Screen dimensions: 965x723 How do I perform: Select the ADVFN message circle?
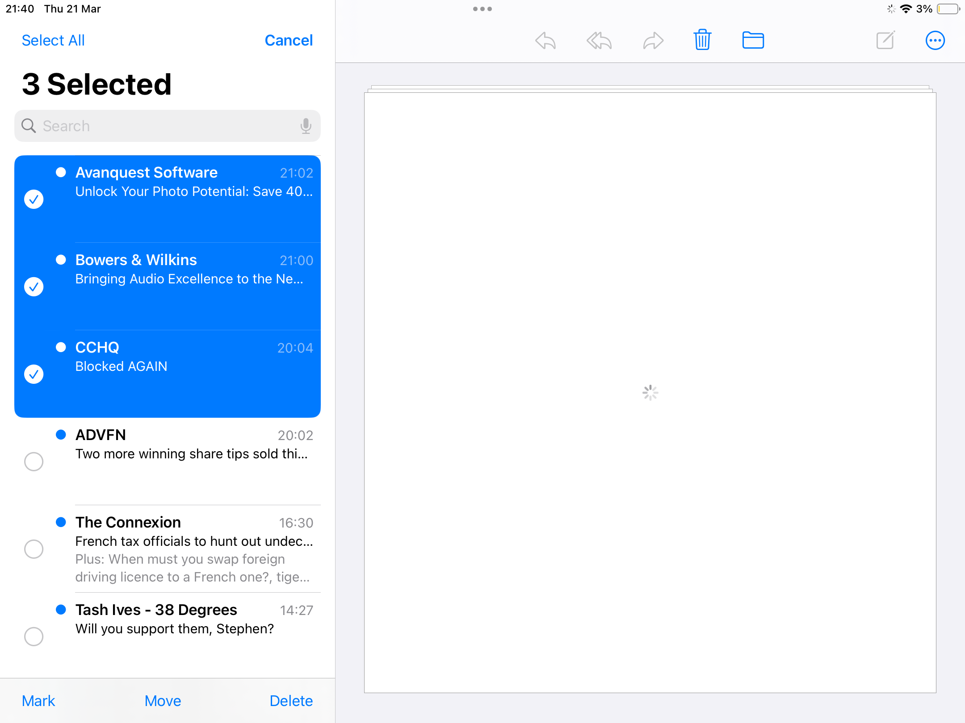34,461
